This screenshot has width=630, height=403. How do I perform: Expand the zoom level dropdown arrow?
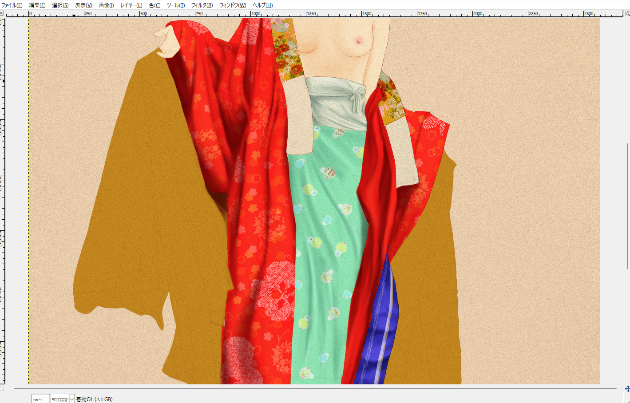[x=72, y=399]
